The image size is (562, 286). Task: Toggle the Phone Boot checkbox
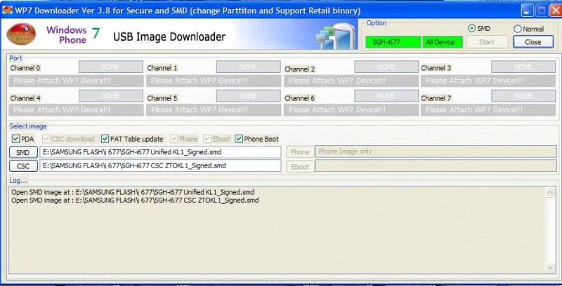(239, 139)
